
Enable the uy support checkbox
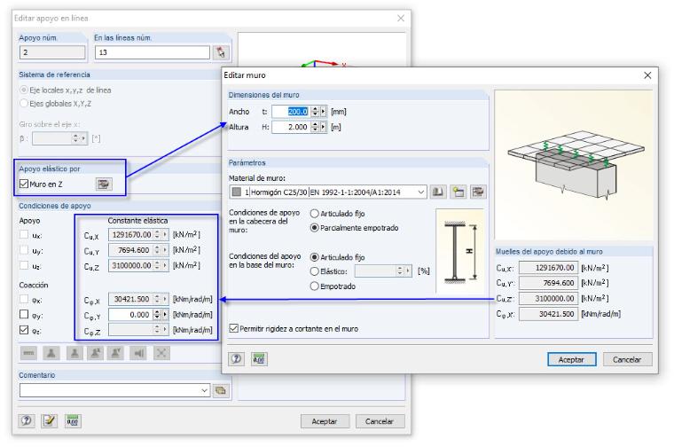tap(24, 250)
